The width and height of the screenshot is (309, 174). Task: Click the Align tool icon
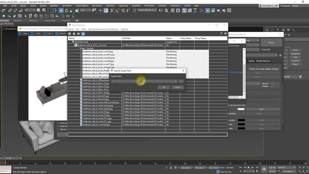[167, 11]
